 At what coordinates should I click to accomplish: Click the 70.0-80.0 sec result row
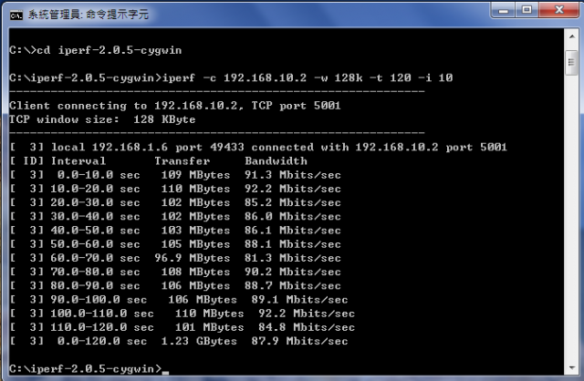pos(175,272)
